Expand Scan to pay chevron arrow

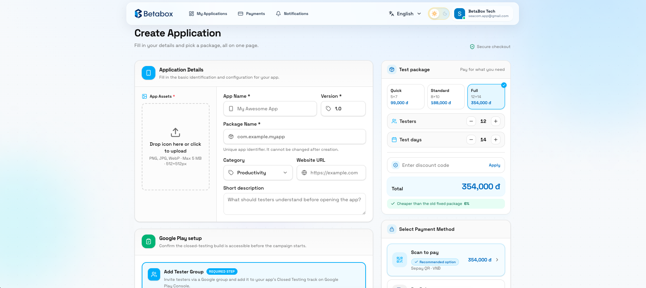(497, 260)
